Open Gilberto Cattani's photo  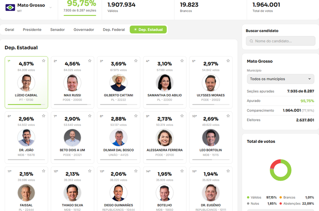[x=118, y=83]
